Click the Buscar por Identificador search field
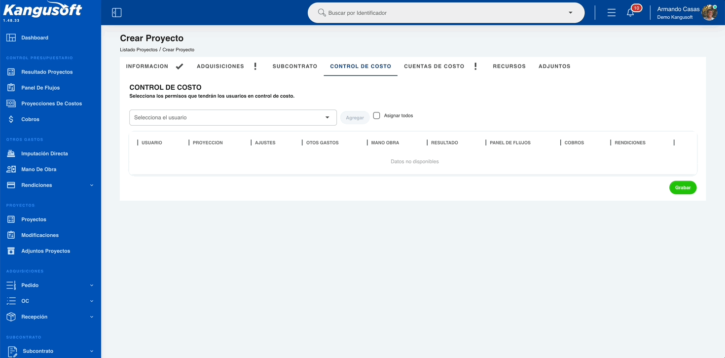The width and height of the screenshot is (725, 358). (446, 13)
